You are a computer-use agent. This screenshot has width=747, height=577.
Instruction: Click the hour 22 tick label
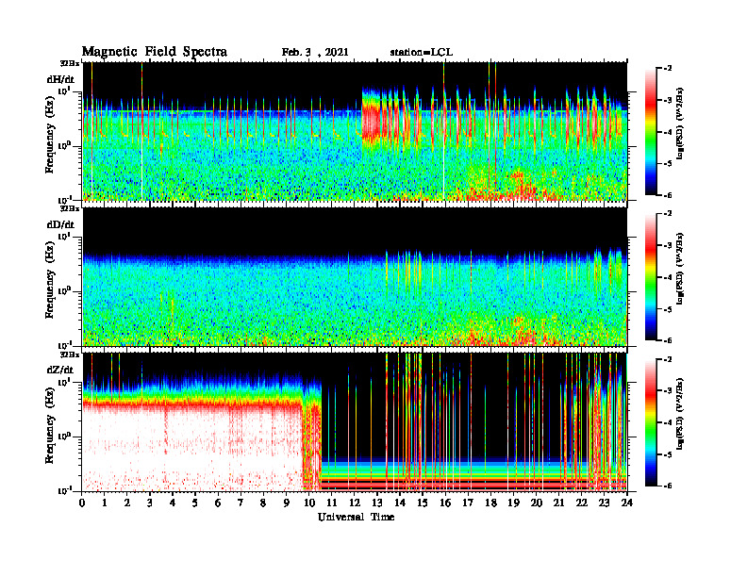click(581, 503)
